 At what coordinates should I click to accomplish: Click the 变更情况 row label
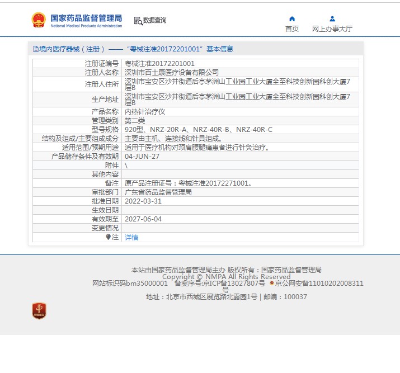[105, 228]
